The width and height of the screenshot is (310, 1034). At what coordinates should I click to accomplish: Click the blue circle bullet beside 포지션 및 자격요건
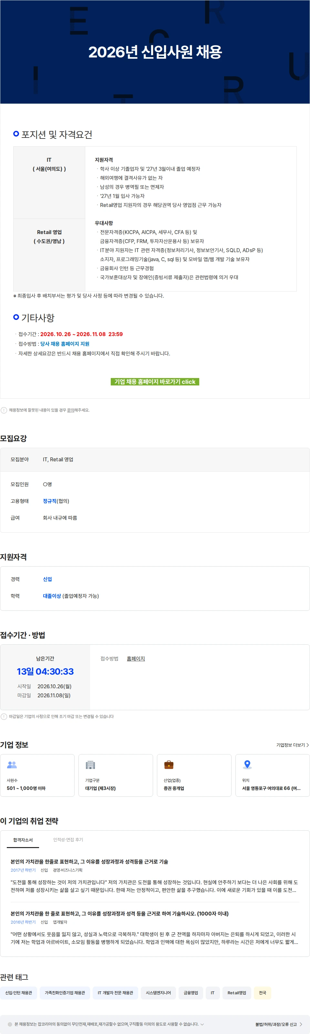coord(16,133)
